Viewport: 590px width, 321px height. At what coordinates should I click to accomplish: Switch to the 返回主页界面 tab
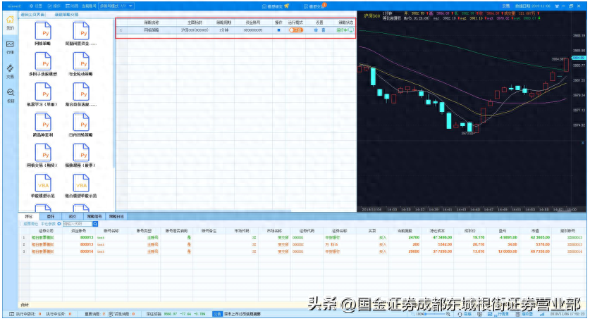[32, 14]
